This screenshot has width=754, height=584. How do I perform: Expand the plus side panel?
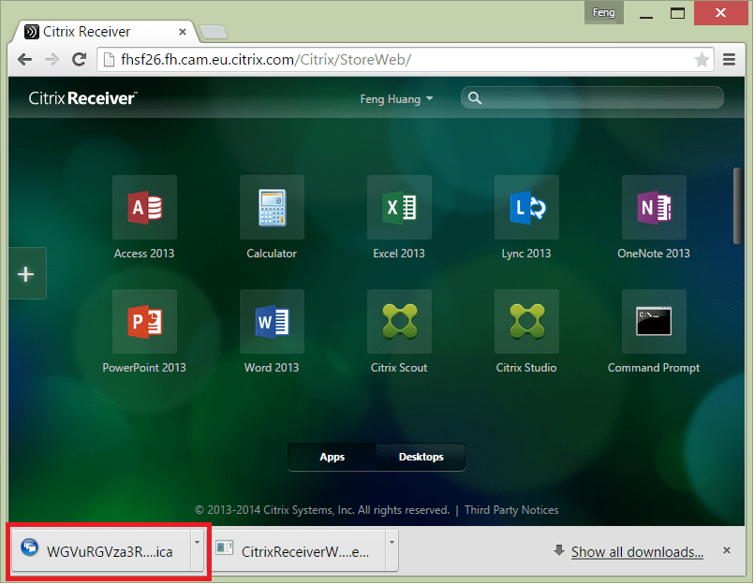26,274
